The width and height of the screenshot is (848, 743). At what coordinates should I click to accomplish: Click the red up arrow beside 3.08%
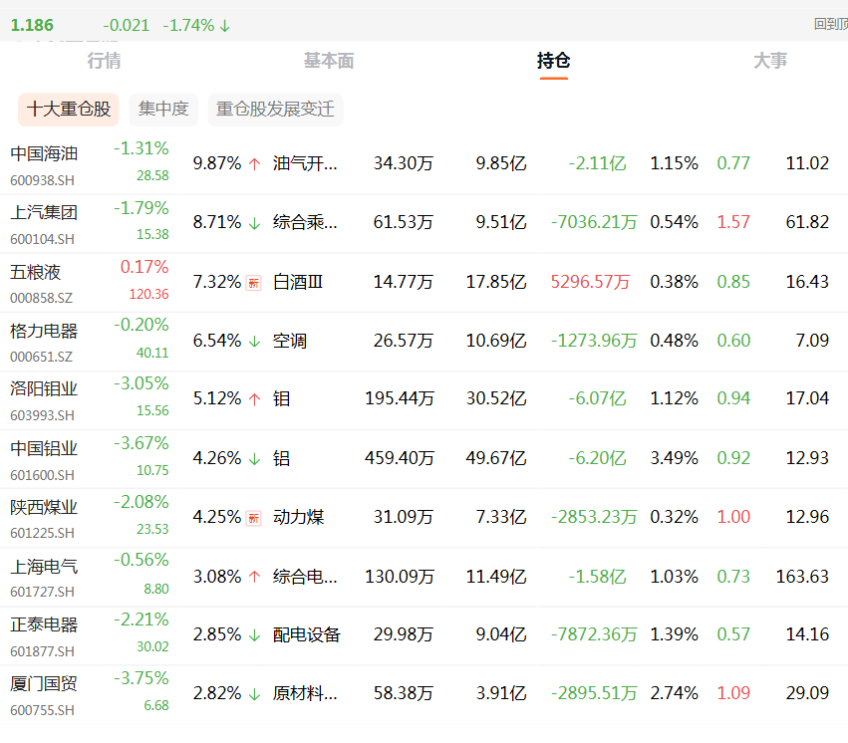tap(255, 577)
